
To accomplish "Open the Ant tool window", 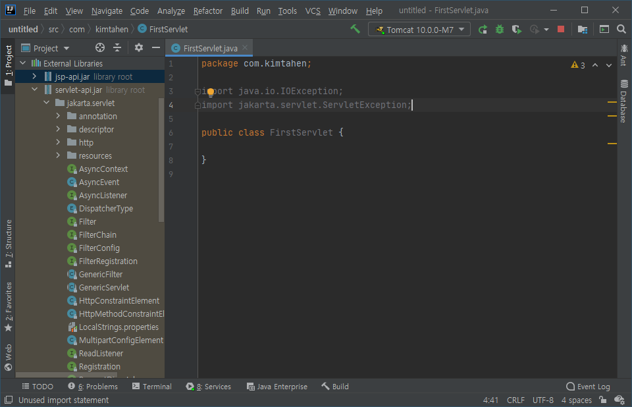I will click(624, 56).
